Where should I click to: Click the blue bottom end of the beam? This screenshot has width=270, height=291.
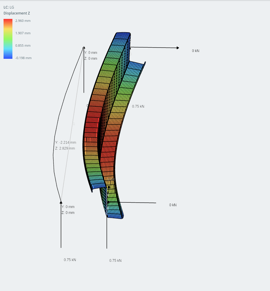116,216
